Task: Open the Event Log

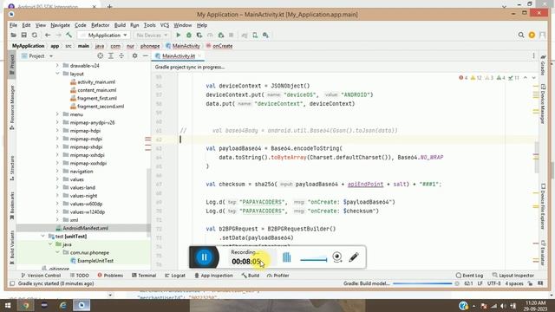Action: [469, 276]
